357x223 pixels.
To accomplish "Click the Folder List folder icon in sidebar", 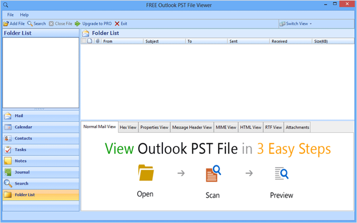I will (x=8, y=195).
